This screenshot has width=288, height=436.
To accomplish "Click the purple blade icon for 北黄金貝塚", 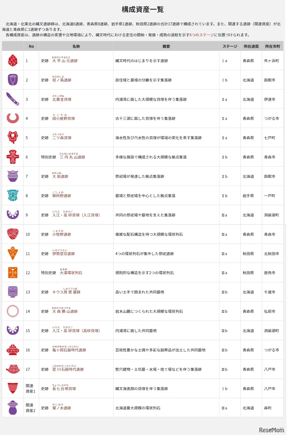I will click(13, 99).
